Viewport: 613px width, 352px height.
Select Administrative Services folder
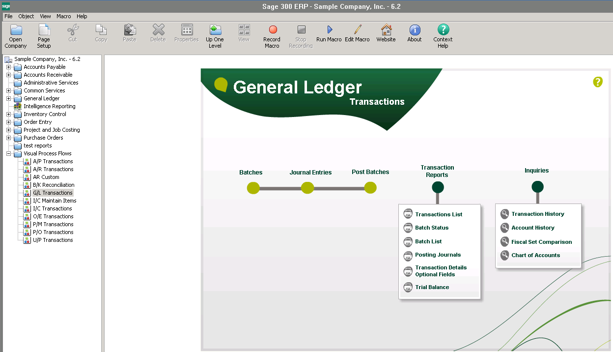click(51, 83)
